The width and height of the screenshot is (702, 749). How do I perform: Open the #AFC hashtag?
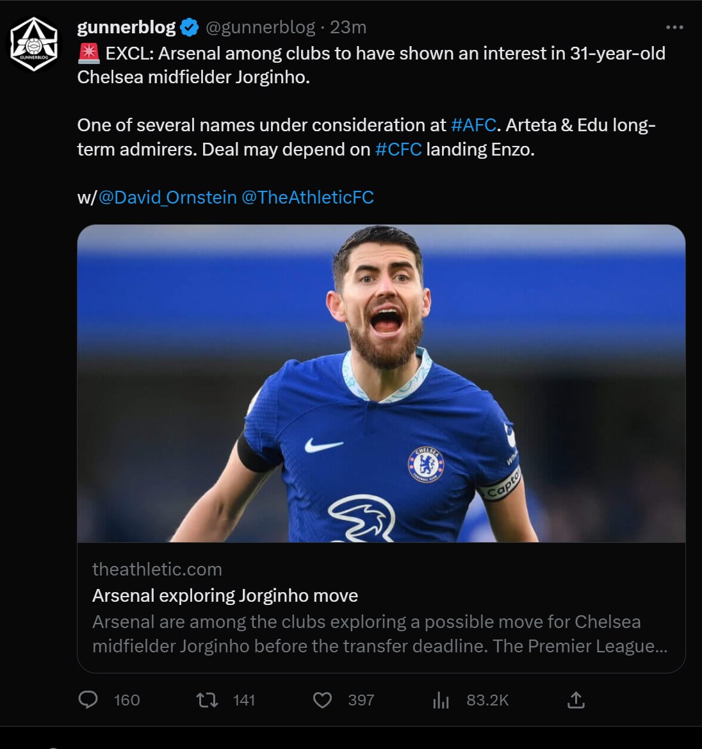click(x=473, y=125)
